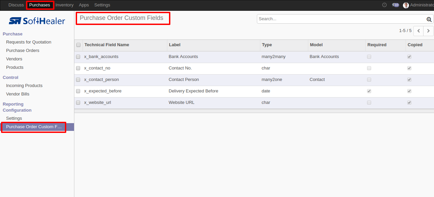Open Requests for Quotation
Viewport: 434px width, 197px height.
[x=29, y=42]
